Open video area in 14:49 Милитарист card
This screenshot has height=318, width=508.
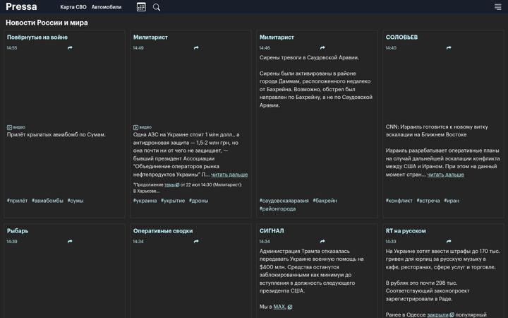point(190,88)
